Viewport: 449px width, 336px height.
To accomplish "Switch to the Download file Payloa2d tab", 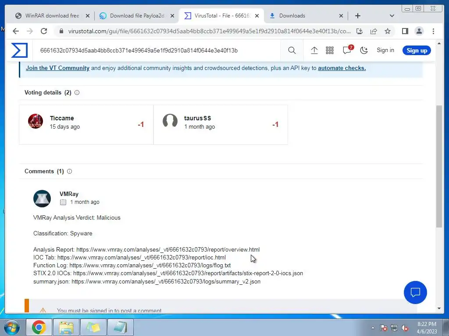I will click(x=137, y=16).
